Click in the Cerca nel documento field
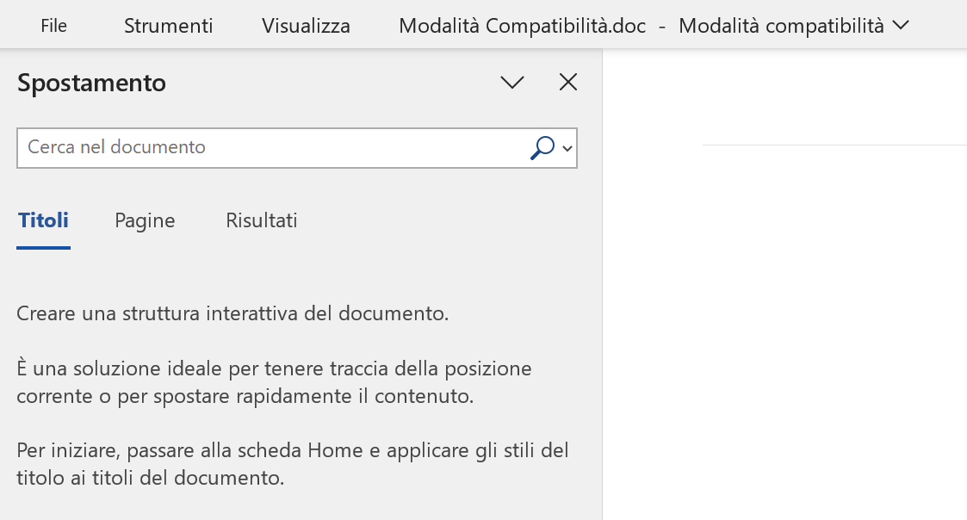Viewport: 967px width, 520px height. (271, 148)
